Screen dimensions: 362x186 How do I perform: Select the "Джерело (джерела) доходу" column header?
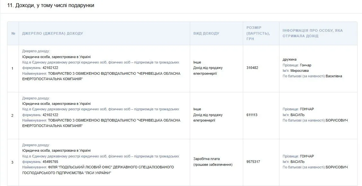[x=52, y=33]
